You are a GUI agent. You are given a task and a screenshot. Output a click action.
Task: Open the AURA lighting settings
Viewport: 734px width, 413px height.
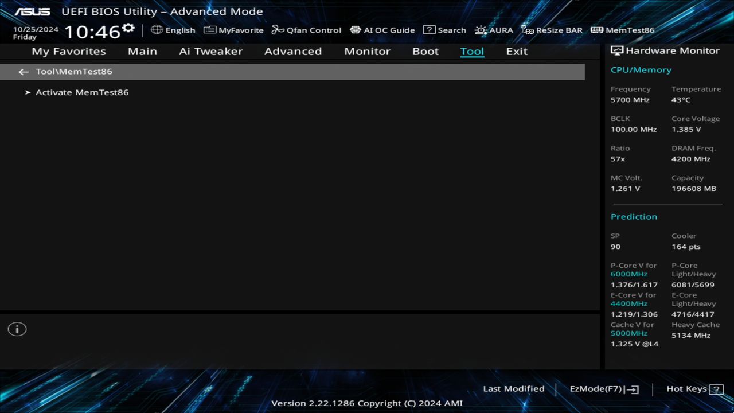click(494, 30)
